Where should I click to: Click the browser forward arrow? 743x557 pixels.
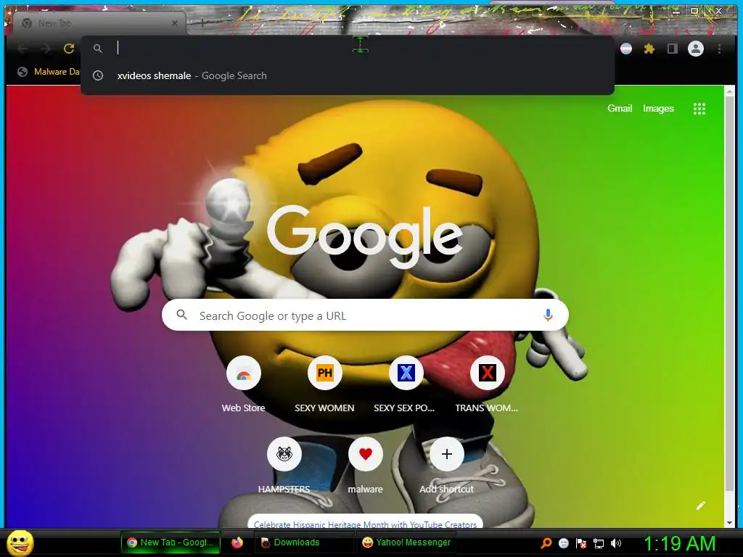click(x=46, y=49)
